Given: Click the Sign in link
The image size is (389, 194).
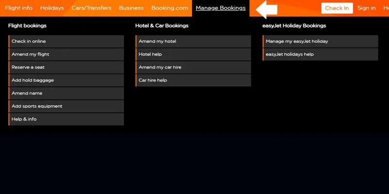Looking at the screenshot, I should point(367,8).
